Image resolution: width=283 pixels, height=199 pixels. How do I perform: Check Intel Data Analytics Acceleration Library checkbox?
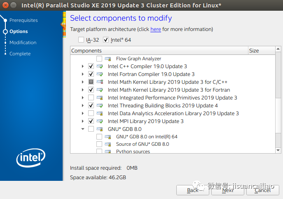pyautogui.click(x=91, y=114)
